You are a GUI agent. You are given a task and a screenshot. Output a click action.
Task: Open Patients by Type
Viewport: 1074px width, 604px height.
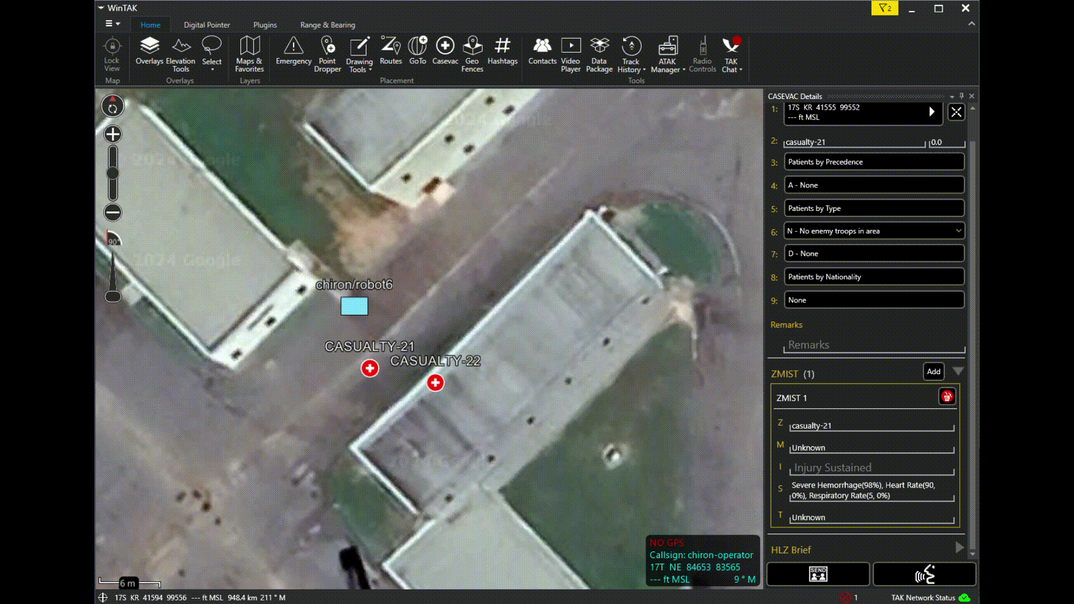874,208
